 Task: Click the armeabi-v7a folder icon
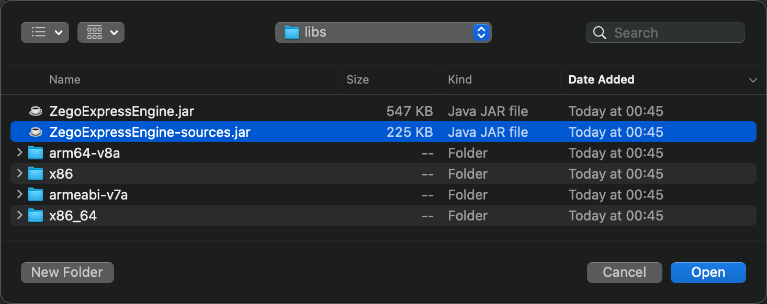(x=35, y=194)
